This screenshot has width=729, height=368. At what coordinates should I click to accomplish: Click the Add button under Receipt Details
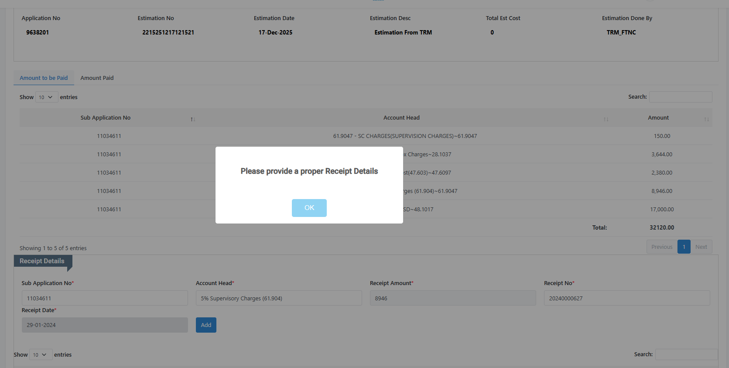[x=206, y=325]
